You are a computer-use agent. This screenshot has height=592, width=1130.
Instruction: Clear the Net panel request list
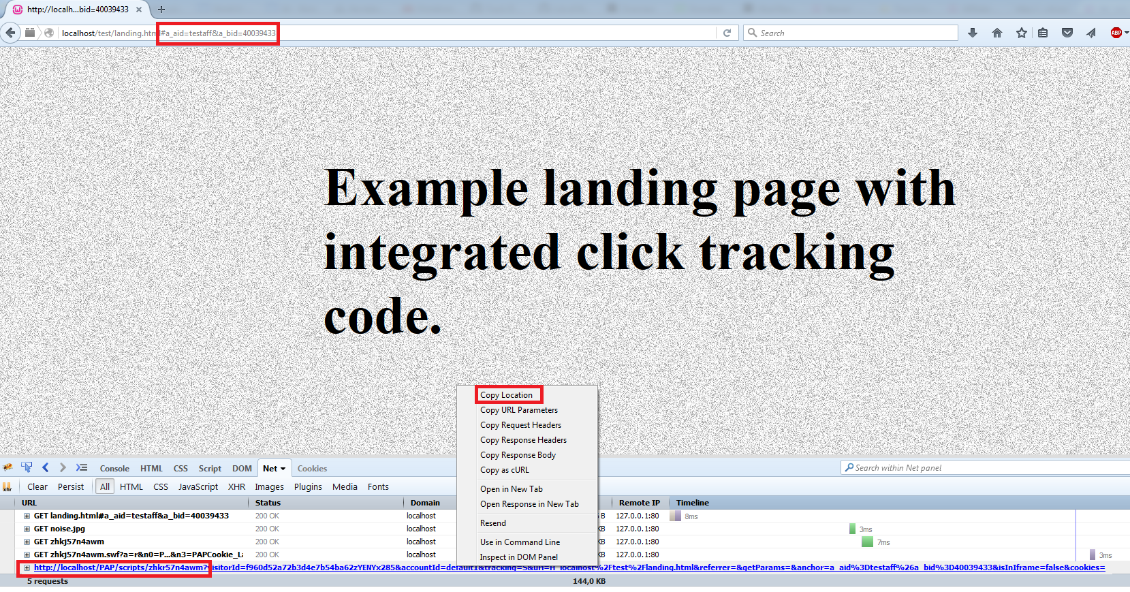pyautogui.click(x=37, y=486)
